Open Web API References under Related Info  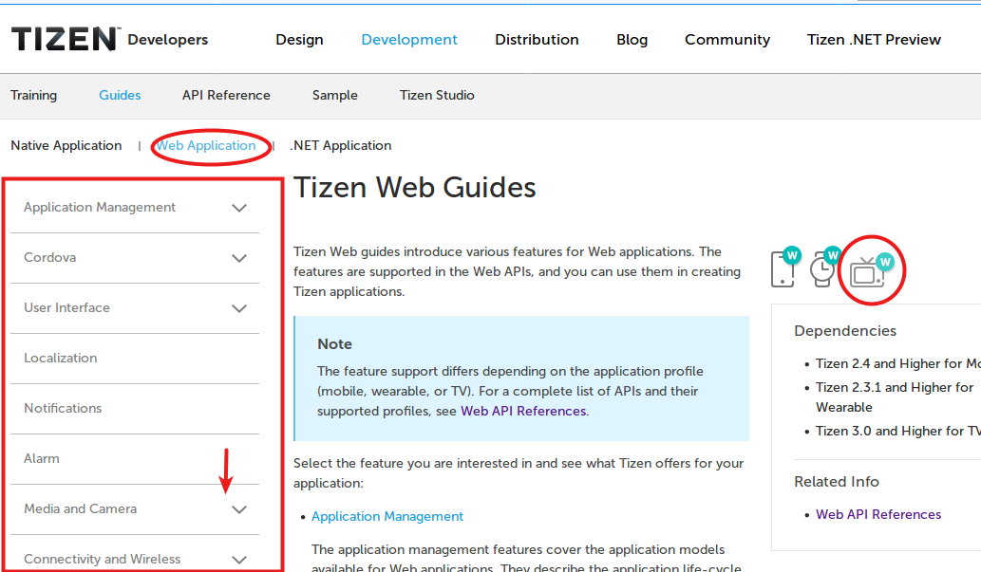(878, 514)
